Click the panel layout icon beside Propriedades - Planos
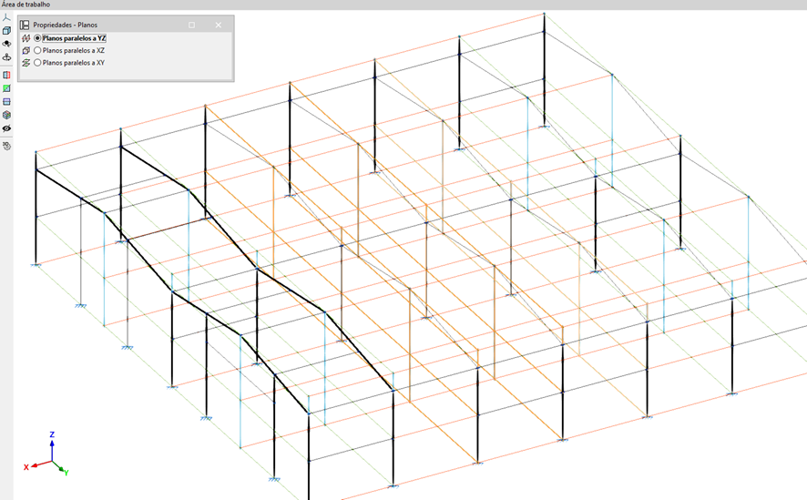807x500 pixels. [x=25, y=25]
